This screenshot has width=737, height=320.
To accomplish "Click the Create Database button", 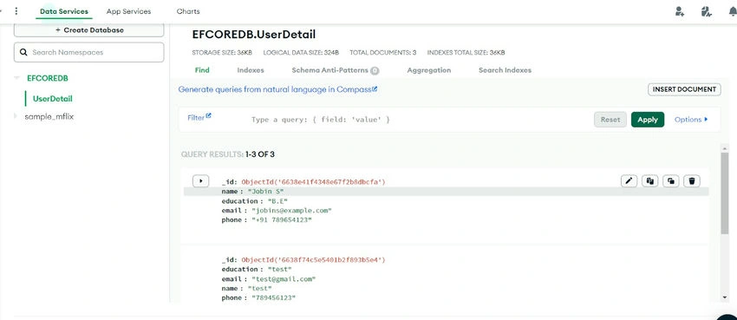I will point(88,30).
